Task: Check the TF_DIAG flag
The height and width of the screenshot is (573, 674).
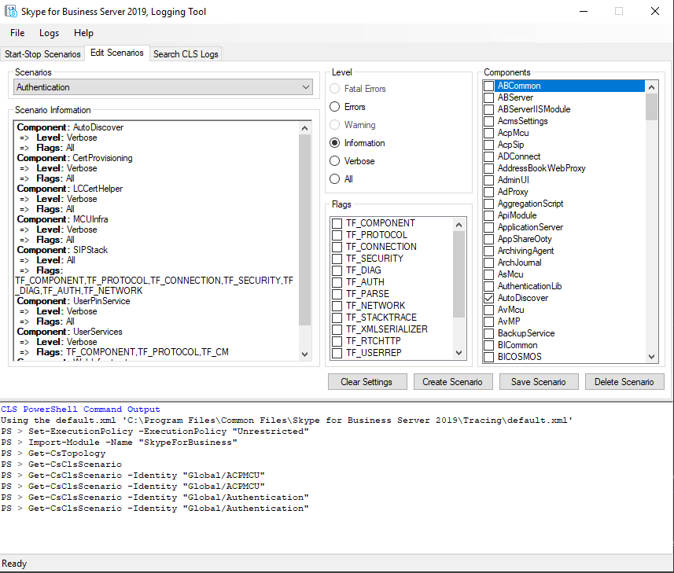Action: 337,270
